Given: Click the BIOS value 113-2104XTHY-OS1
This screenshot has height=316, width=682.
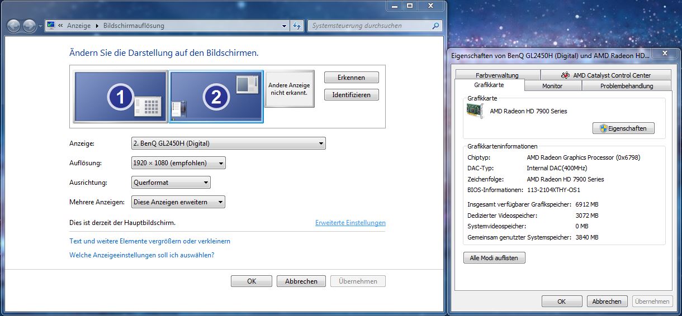Looking at the screenshot, I should [553, 190].
